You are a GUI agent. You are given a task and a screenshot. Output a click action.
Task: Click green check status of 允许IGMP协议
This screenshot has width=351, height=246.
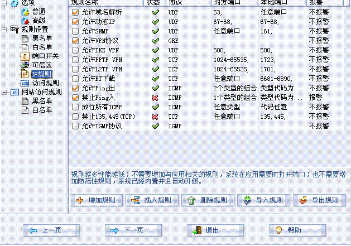pos(155,126)
